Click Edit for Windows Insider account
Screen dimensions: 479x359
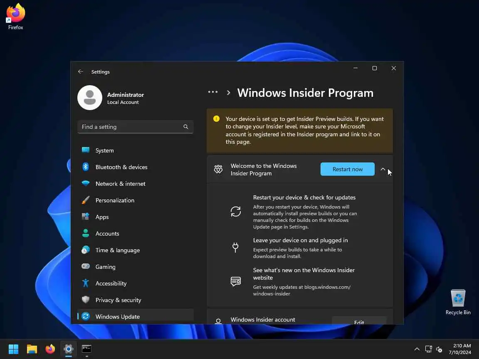[x=359, y=321]
